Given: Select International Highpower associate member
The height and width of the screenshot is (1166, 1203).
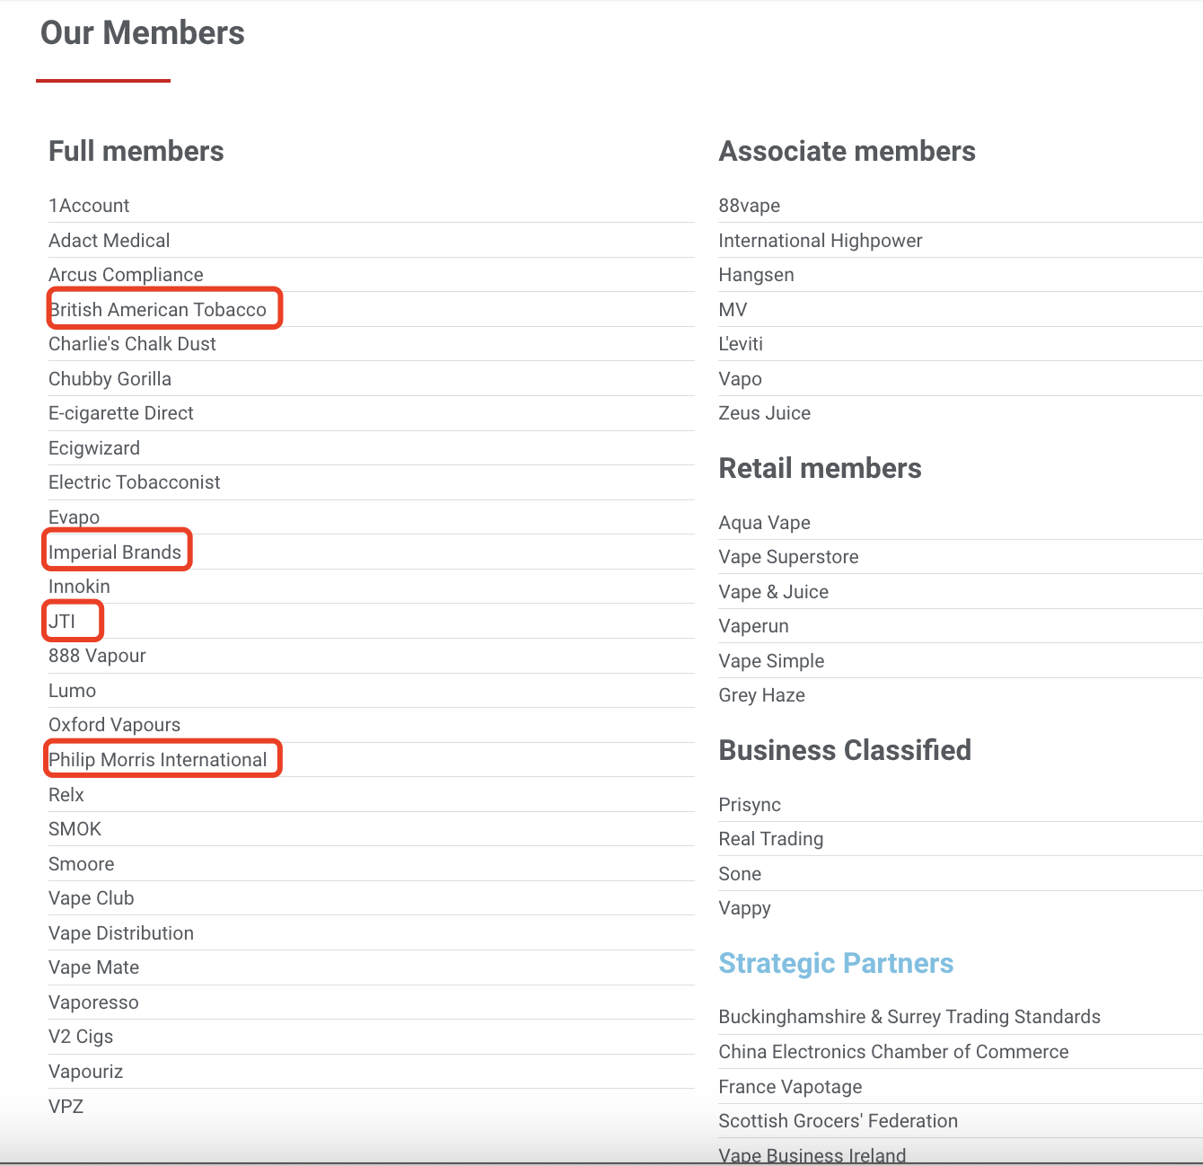Looking at the screenshot, I should point(820,241).
